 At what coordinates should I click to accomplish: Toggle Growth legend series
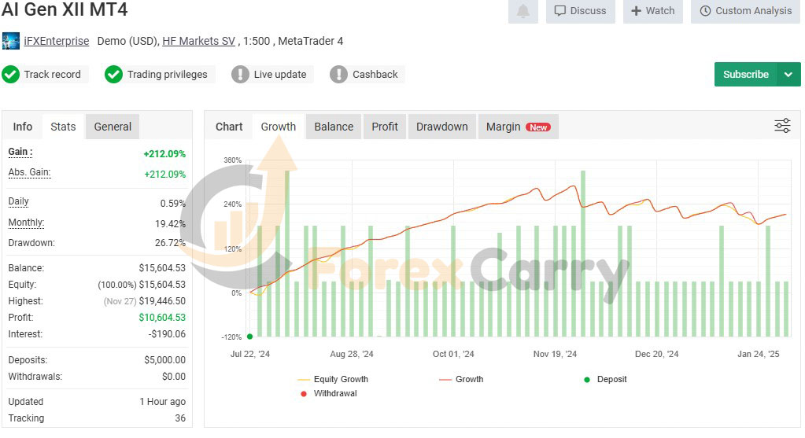pos(461,380)
